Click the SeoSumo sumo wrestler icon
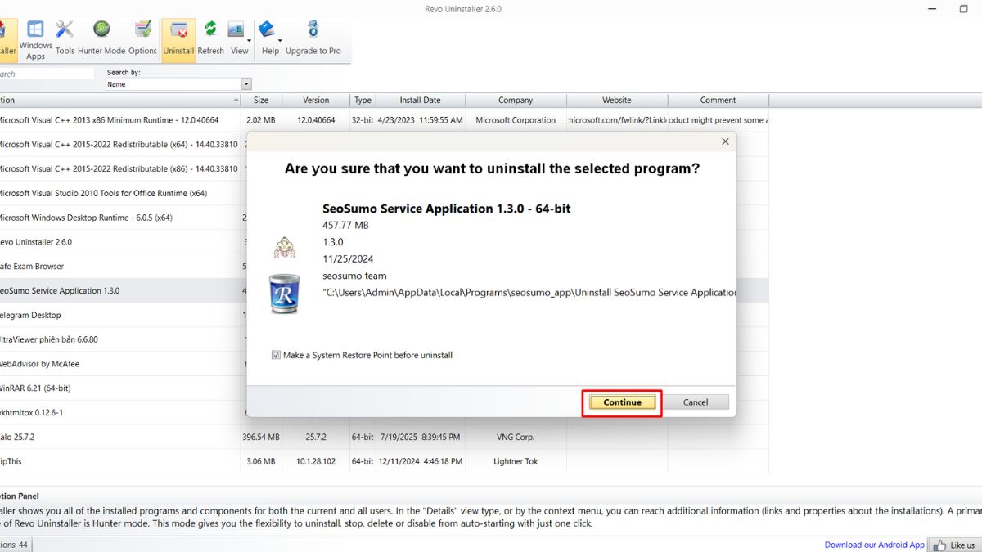The height and width of the screenshot is (552, 982). [283, 246]
